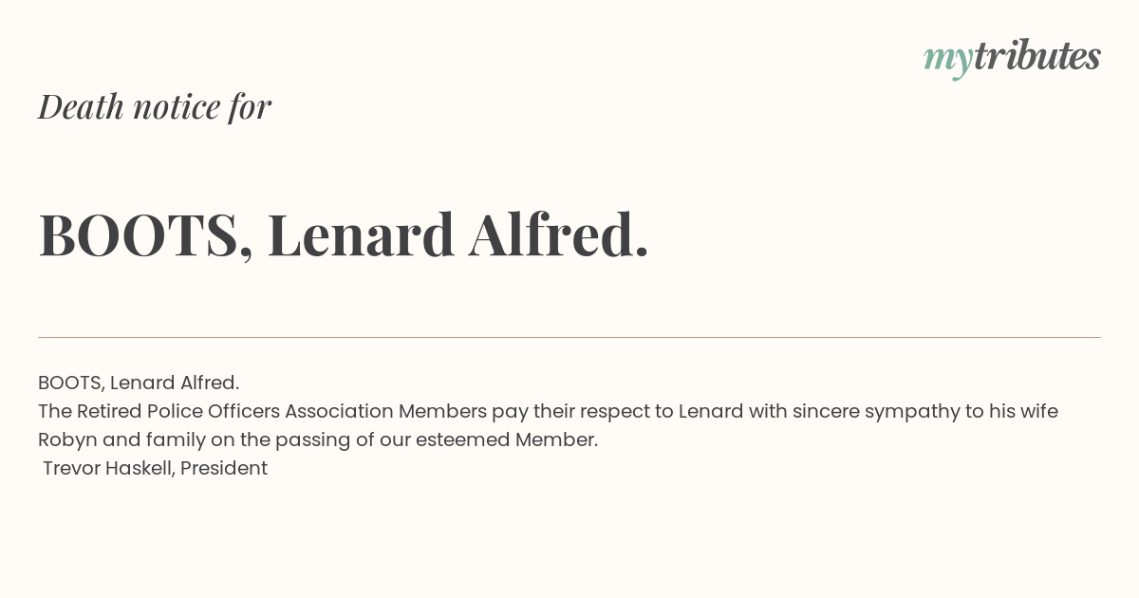Click "Alfred." in the large bold title
1139x598 pixels.
point(559,234)
